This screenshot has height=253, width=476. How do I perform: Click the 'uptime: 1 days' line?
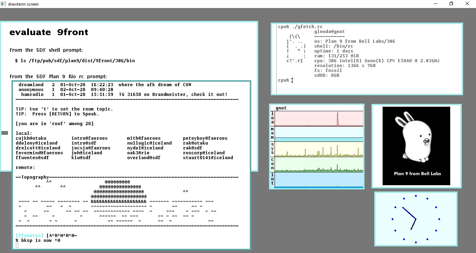click(334, 51)
